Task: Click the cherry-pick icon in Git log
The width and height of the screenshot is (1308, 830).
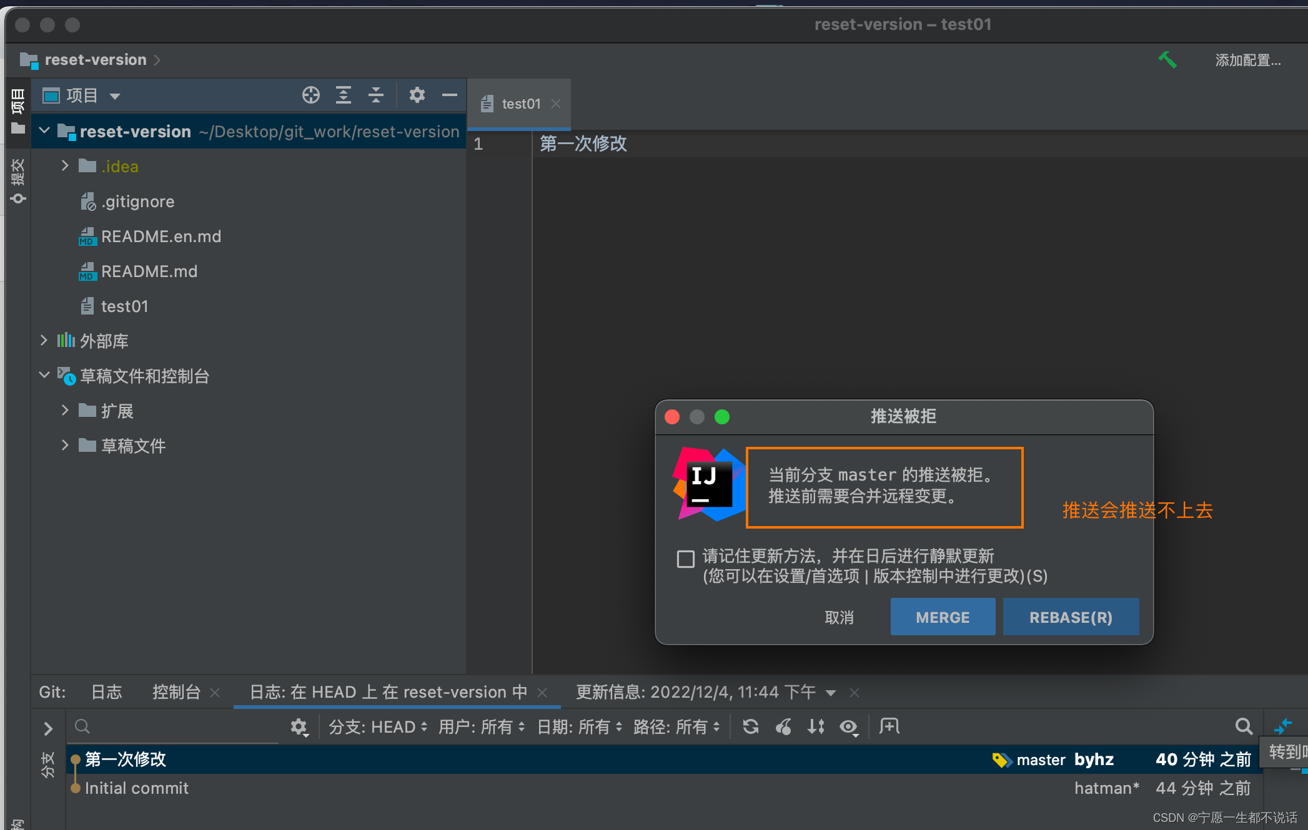Action: pyautogui.click(x=783, y=726)
